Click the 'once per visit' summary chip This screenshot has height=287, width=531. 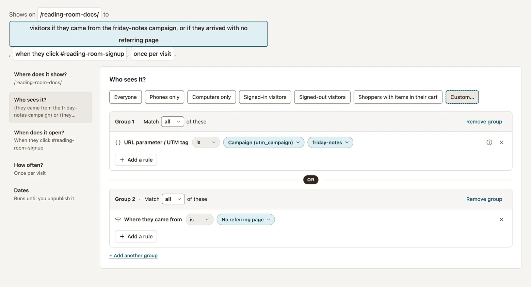pos(152,54)
